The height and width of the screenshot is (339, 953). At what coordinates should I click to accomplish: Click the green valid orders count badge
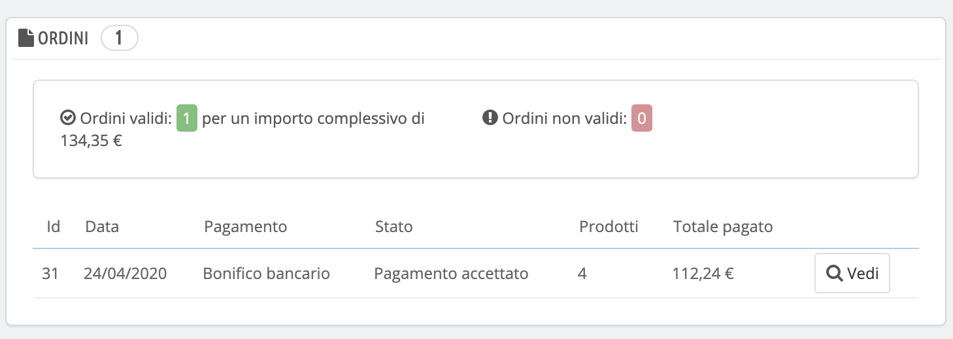coord(186,119)
